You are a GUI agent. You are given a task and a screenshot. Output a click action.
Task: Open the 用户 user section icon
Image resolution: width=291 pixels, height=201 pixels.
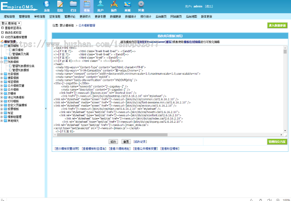coord(101,6)
